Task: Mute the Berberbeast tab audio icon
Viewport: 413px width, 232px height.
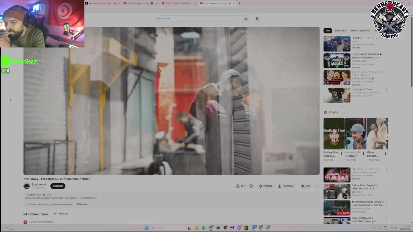Action: [115, 3]
